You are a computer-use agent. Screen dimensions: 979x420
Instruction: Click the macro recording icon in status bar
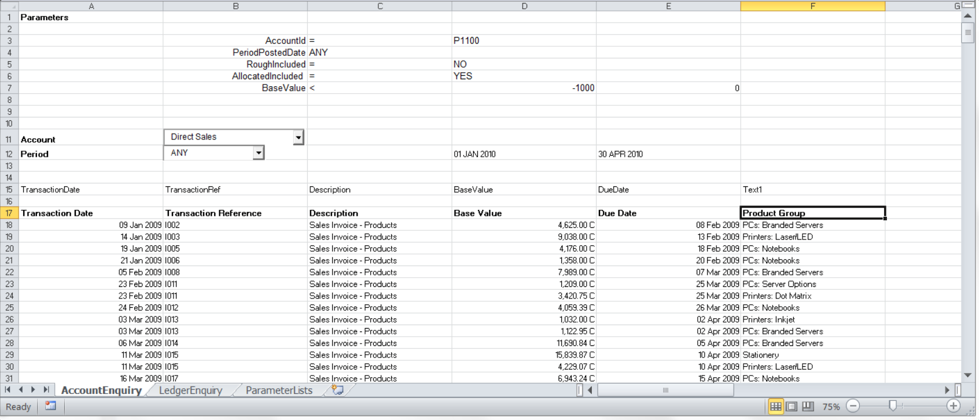pyautogui.click(x=51, y=406)
